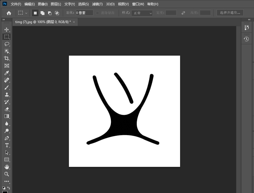Open the 样式 style dropdown
Image resolution: width=254 pixels, height=193 pixels.
[142, 13]
